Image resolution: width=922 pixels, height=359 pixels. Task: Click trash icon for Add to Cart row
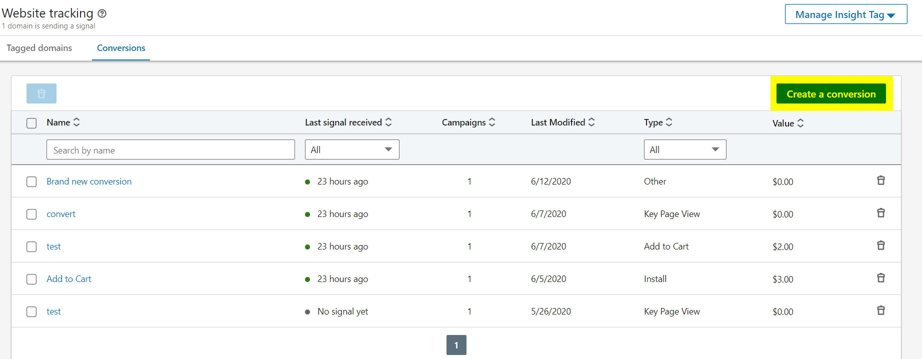coord(880,278)
